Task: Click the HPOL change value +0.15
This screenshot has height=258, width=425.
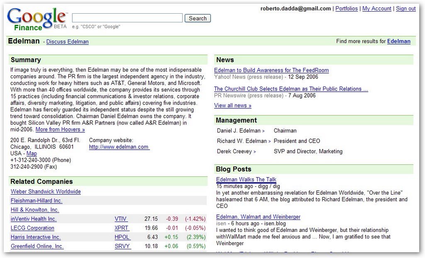Action: tap(171, 237)
